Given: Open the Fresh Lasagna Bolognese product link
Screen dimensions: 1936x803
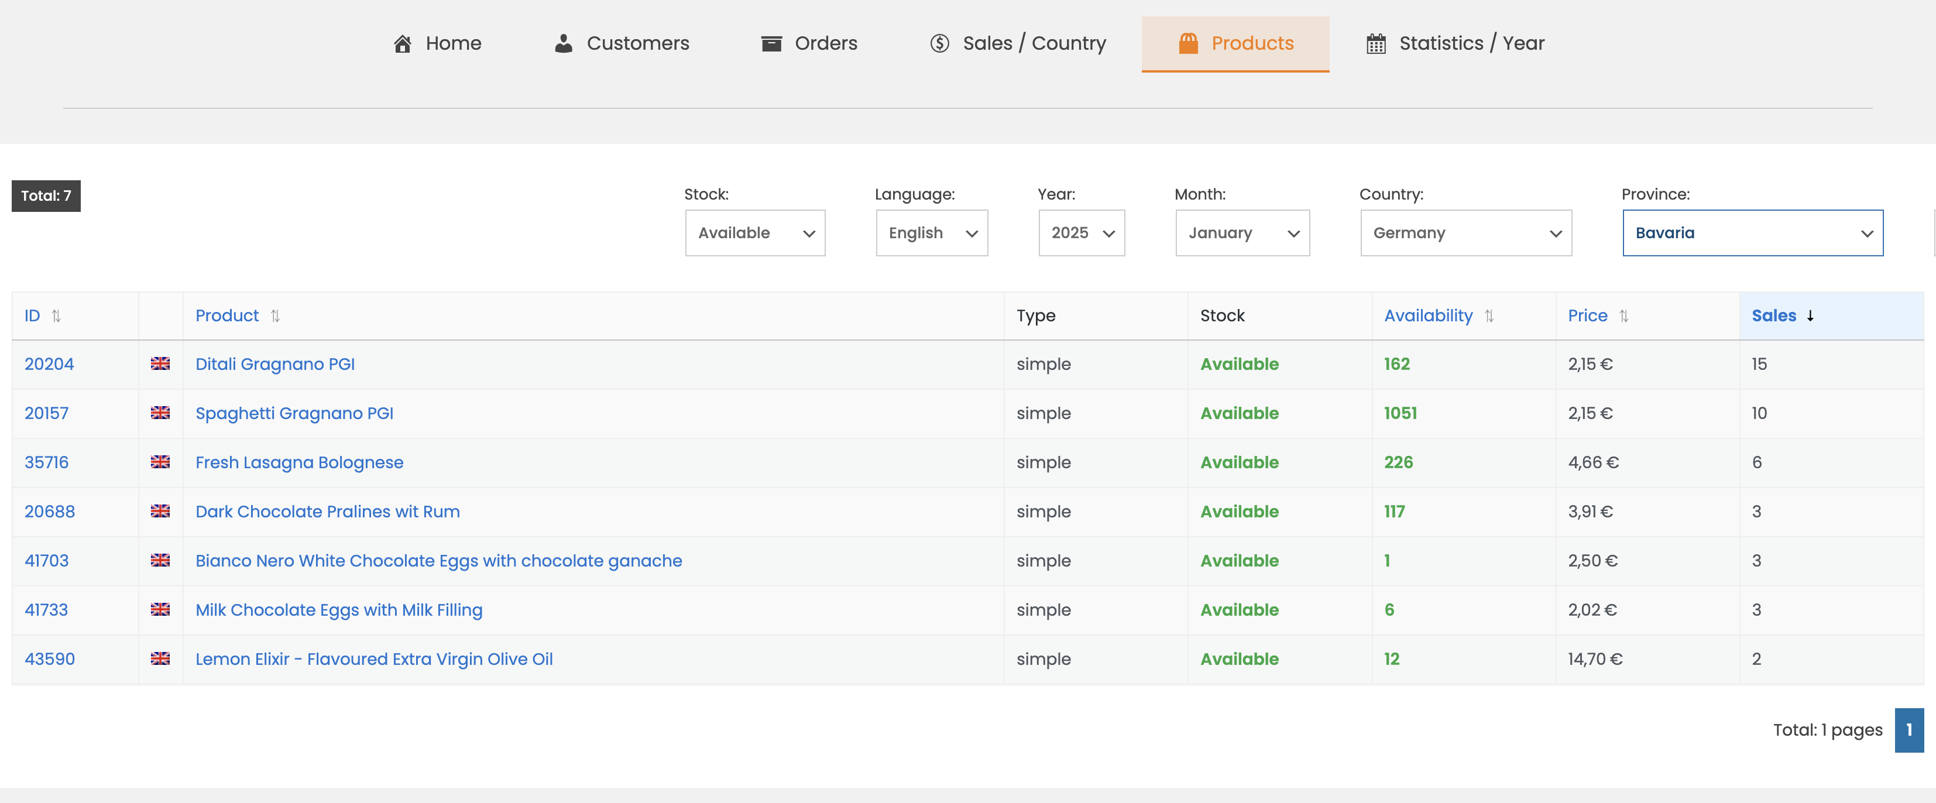Looking at the screenshot, I should tap(299, 462).
